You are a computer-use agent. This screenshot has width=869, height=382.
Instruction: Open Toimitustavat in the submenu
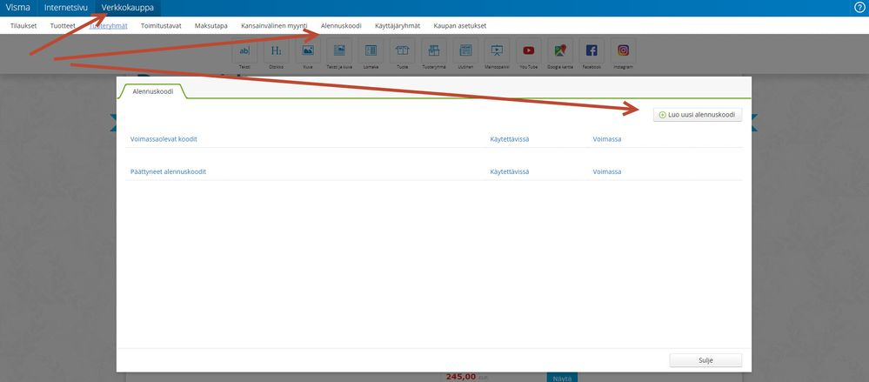pos(161,25)
